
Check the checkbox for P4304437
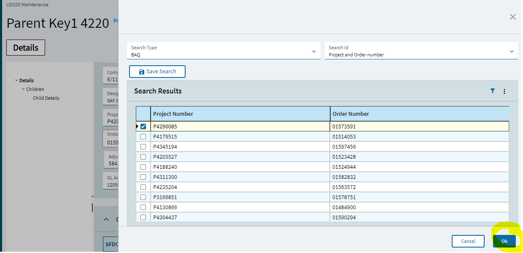point(143,217)
